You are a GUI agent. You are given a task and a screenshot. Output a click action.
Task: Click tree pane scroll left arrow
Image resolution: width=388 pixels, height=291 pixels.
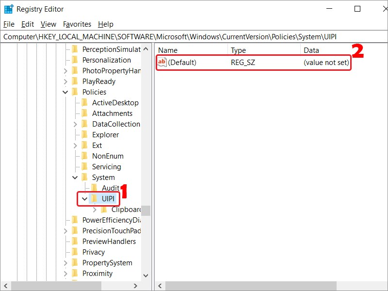click(x=5, y=286)
